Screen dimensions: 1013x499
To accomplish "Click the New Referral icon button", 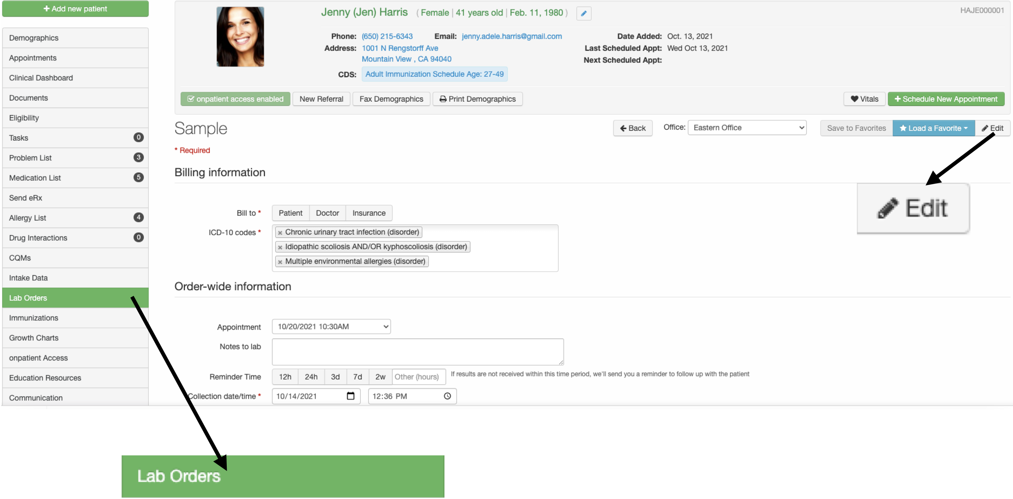I will pyautogui.click(x=321, y=98).
